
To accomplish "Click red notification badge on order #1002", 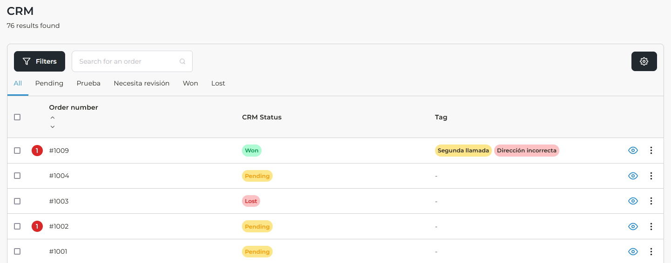I will (37, 226).
